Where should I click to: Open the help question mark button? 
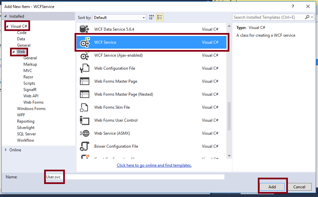[x=293, y=6]
